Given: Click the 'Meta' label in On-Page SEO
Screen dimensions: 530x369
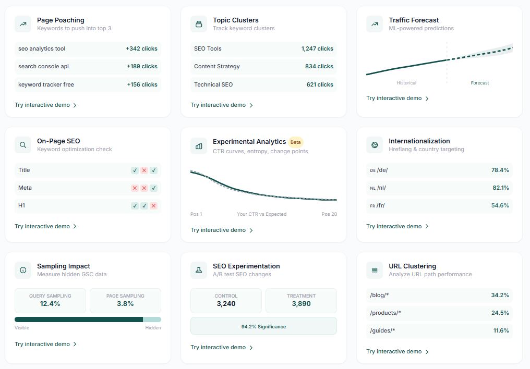Looking at the screenshot, I should pyautogui.click(x=25, y=188).
